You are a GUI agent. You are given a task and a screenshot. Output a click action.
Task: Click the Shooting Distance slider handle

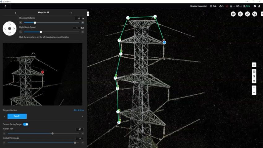[x=35, y=23]
